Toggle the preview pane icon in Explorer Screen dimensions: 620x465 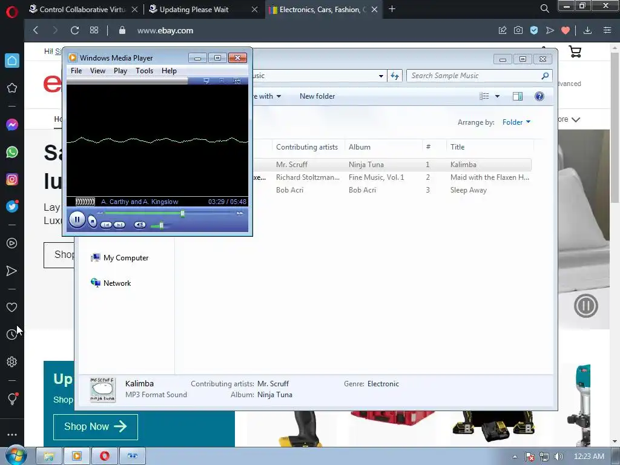[x=518, y=96]
